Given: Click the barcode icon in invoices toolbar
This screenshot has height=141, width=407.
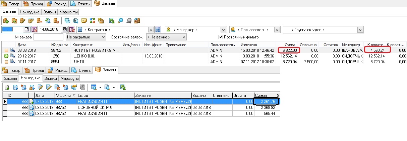Looking at the screenshot, I should [x=82, y=88].
